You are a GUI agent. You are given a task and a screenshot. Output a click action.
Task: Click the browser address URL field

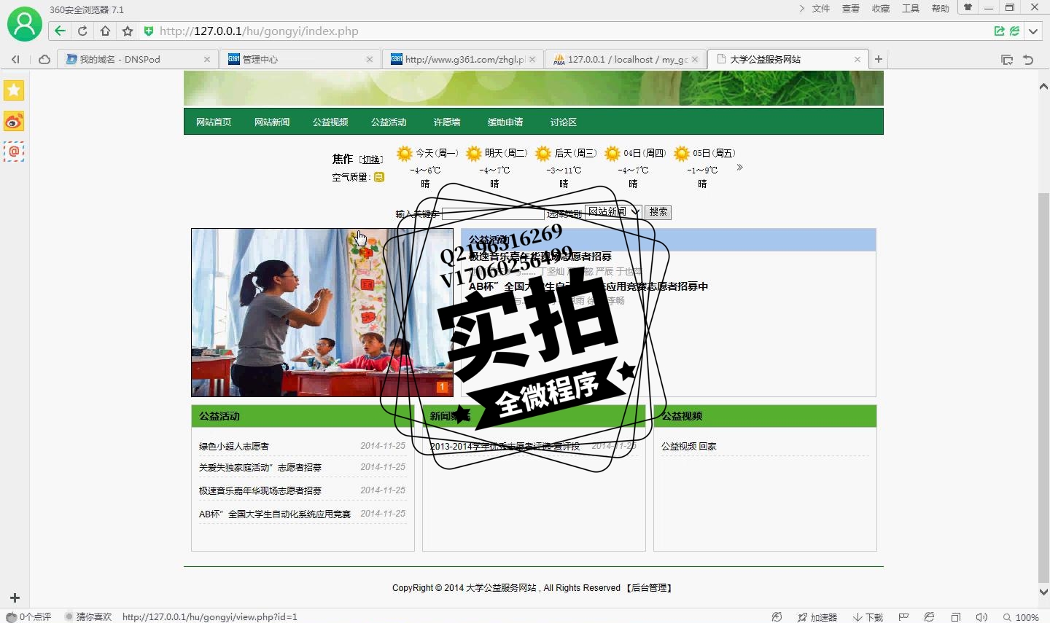(x=569, y=31)
